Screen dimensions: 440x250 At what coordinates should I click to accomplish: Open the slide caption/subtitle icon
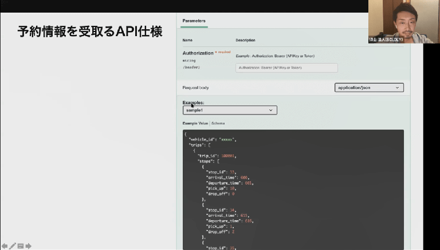[x=20, y=246]
